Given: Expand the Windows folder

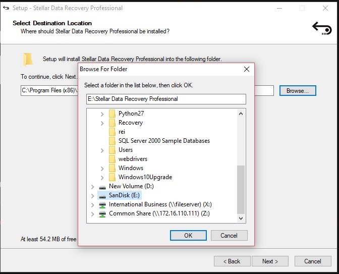Looking at the screenshot, I should [x=102, y=169].
